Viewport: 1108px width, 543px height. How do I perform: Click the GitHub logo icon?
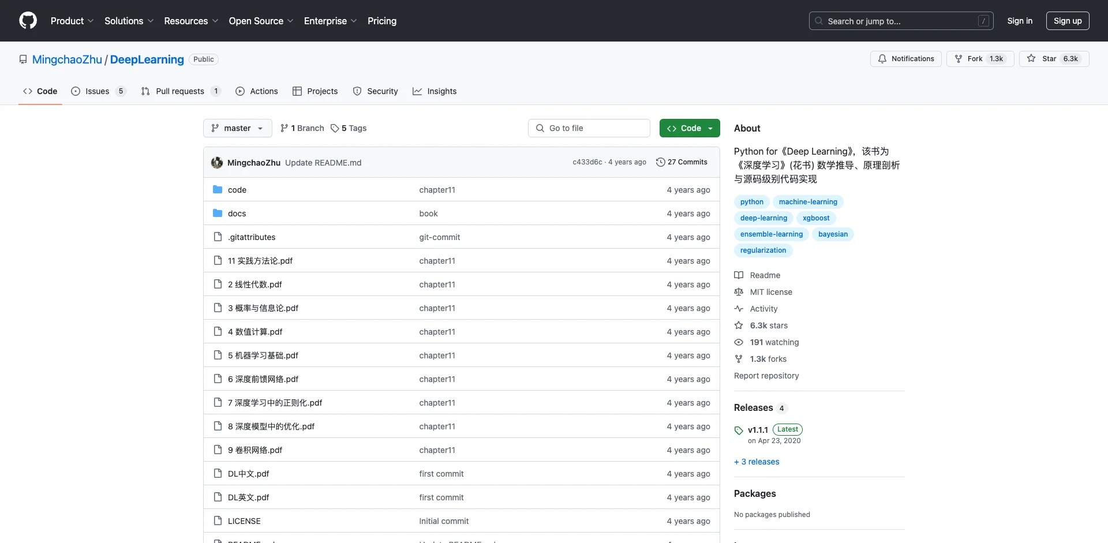(x=28, y=21)
